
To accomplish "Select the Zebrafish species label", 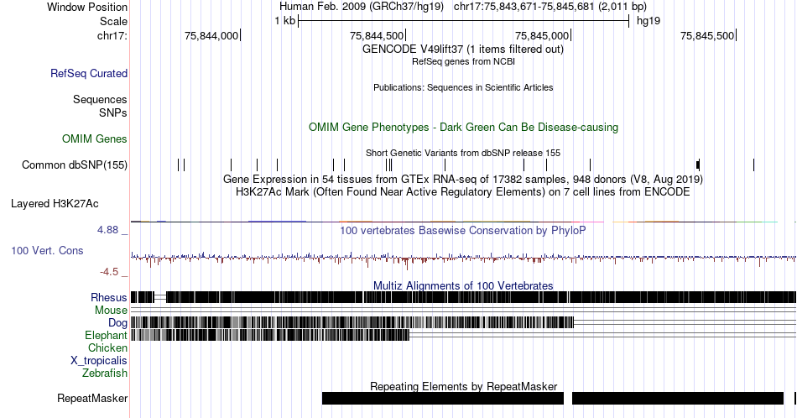I will pos(105,373).
